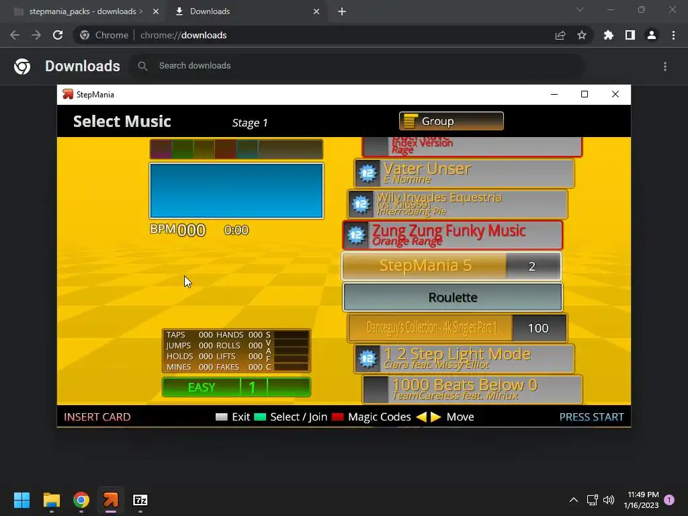688x516 pixels.
Task: Open Chrome profile menu
Action: pos(652,35)
